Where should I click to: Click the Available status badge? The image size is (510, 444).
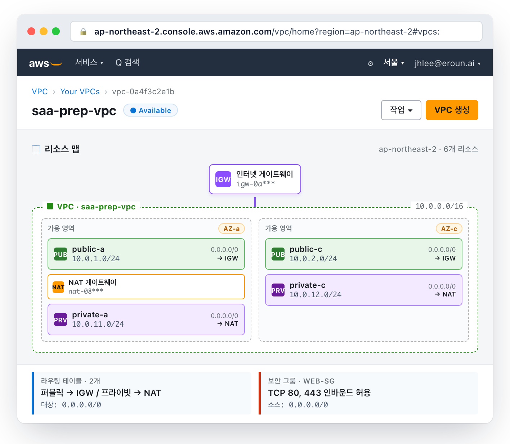tap(151, 110)
